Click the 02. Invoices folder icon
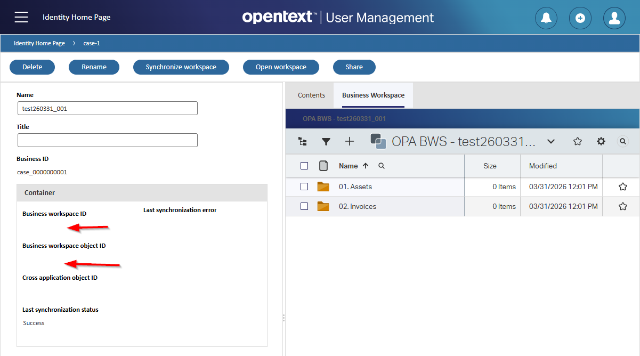 323,206
